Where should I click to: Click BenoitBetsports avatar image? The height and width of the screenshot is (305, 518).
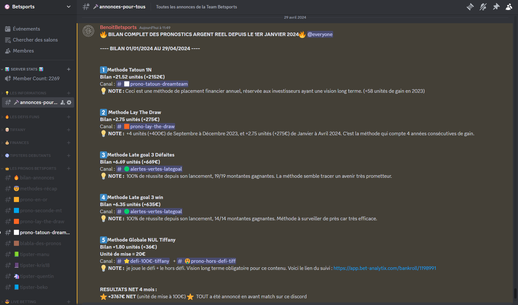click(88, 31)
